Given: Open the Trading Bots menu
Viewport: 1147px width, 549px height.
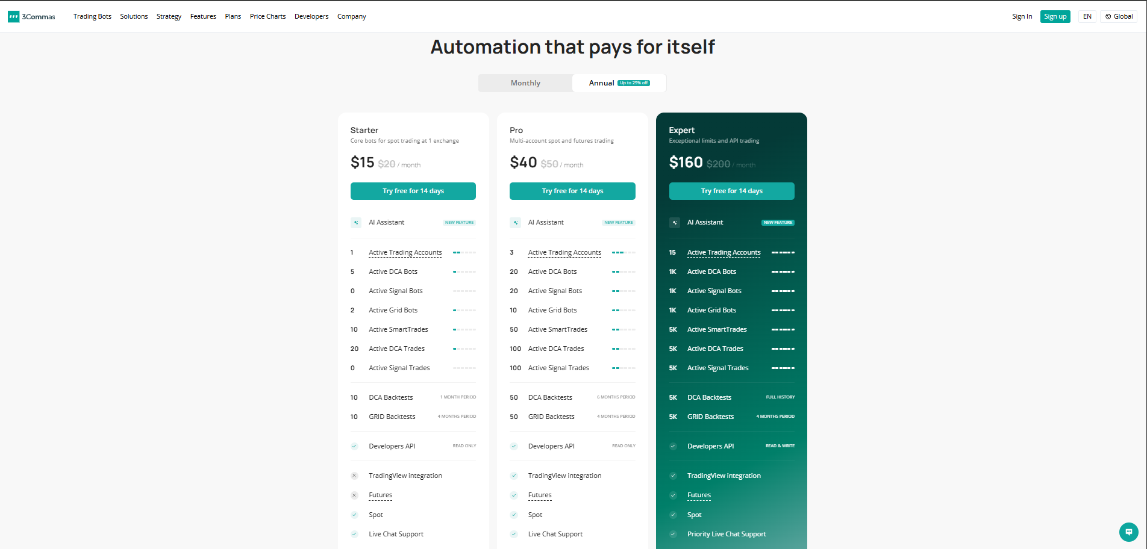Looking at the screenshot, I should click(x=92, y=16).
